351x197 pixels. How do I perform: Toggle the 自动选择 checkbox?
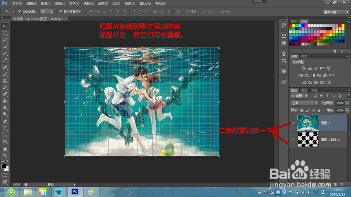point(19,11)
